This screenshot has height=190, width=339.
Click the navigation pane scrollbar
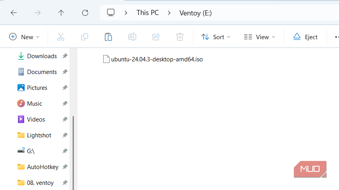[73, 153]
